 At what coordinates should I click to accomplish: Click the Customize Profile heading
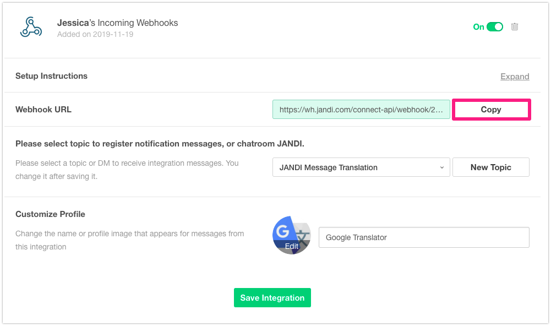(x=50, y=214)
